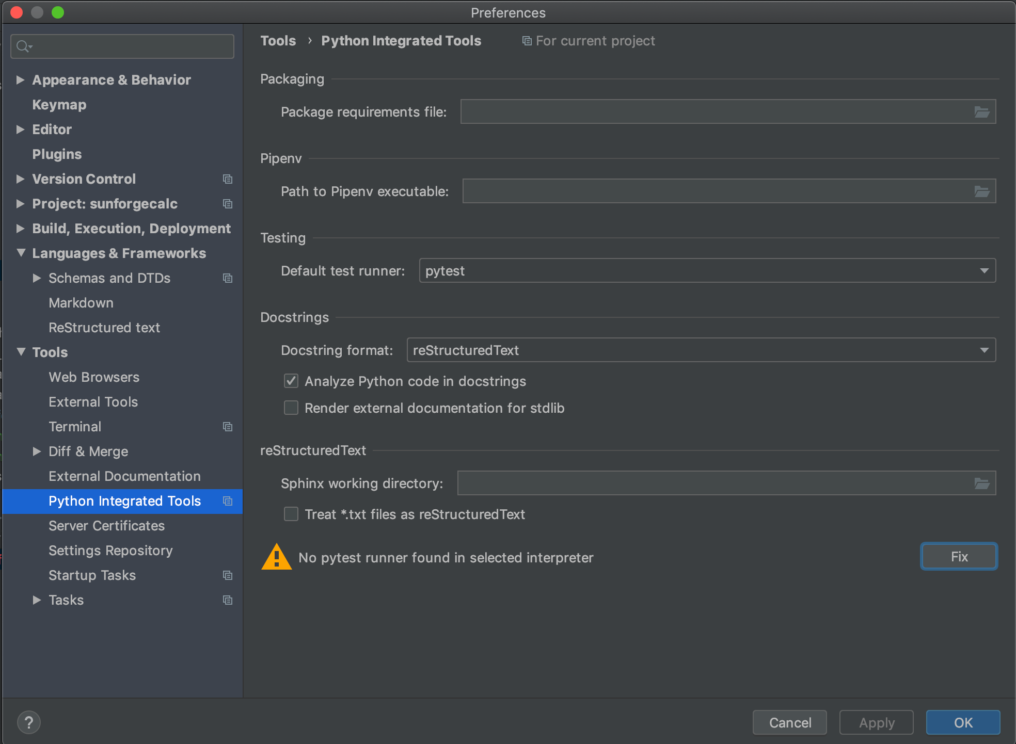Click the search magnifier in the settings search
This screenshot has height=744, width=1016.
pyautogui.click(x=22, y=46)
